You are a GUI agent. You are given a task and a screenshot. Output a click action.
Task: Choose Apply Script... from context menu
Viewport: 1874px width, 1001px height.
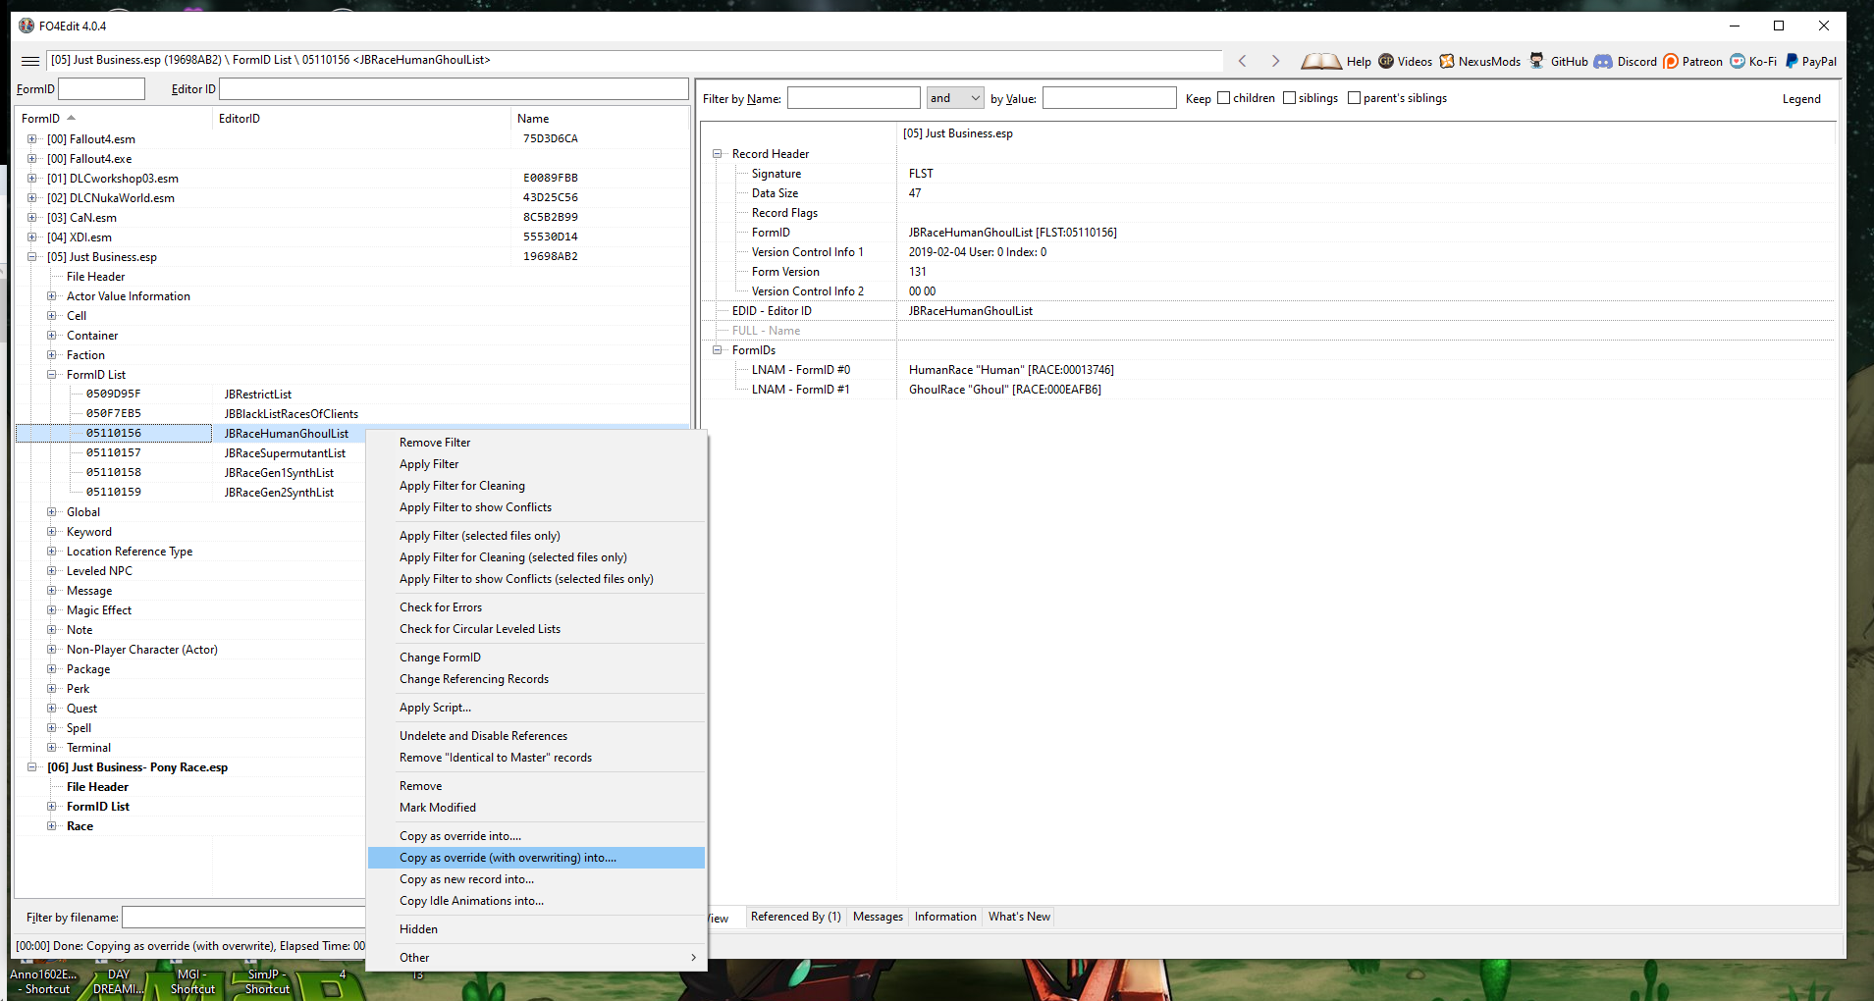click(536, 708)
